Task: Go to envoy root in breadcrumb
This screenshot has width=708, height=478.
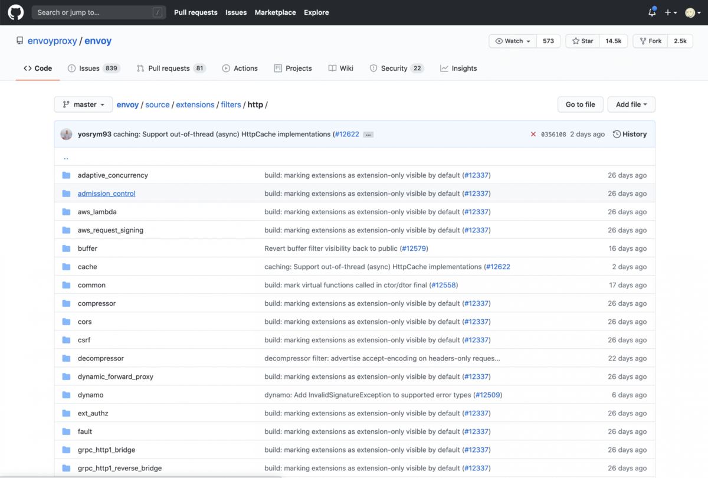Action: 127,104
